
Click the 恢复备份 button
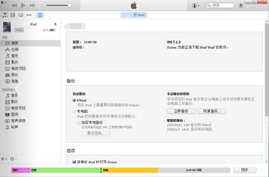pyautogui.click(x=212, y=111)
